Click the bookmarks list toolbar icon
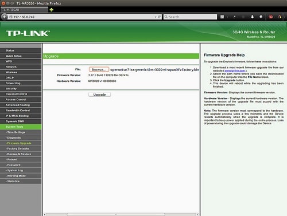Viewport: 287px width, 216px height. coord(222,17)
